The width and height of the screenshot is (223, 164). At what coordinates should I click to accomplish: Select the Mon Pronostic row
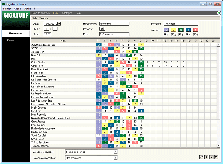coord(124,115)
